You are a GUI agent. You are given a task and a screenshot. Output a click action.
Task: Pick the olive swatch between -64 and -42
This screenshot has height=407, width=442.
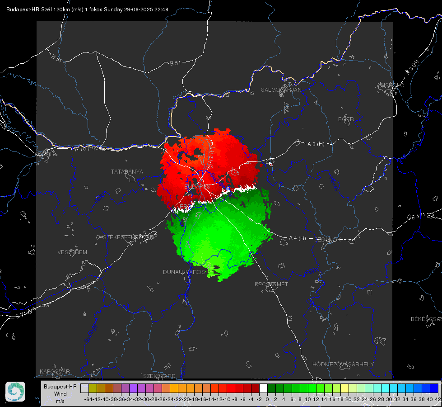[x=93, y=388]
